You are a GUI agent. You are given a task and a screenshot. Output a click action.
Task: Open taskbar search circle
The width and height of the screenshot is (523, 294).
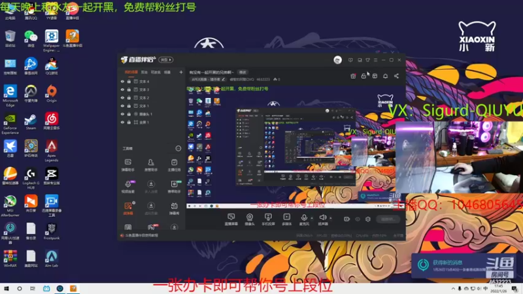point(20,289)
